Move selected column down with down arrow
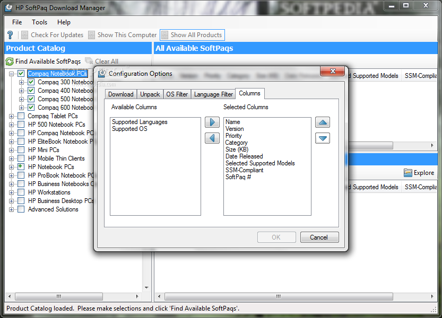Viewport: 442px width, 318px height. click(x=323, y=138)
